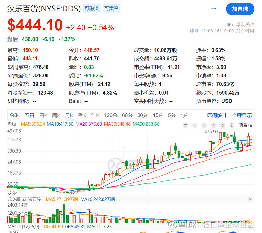Click the 总市值 value 70.63亿
The image size is (262, 233).
coord(225,84)
